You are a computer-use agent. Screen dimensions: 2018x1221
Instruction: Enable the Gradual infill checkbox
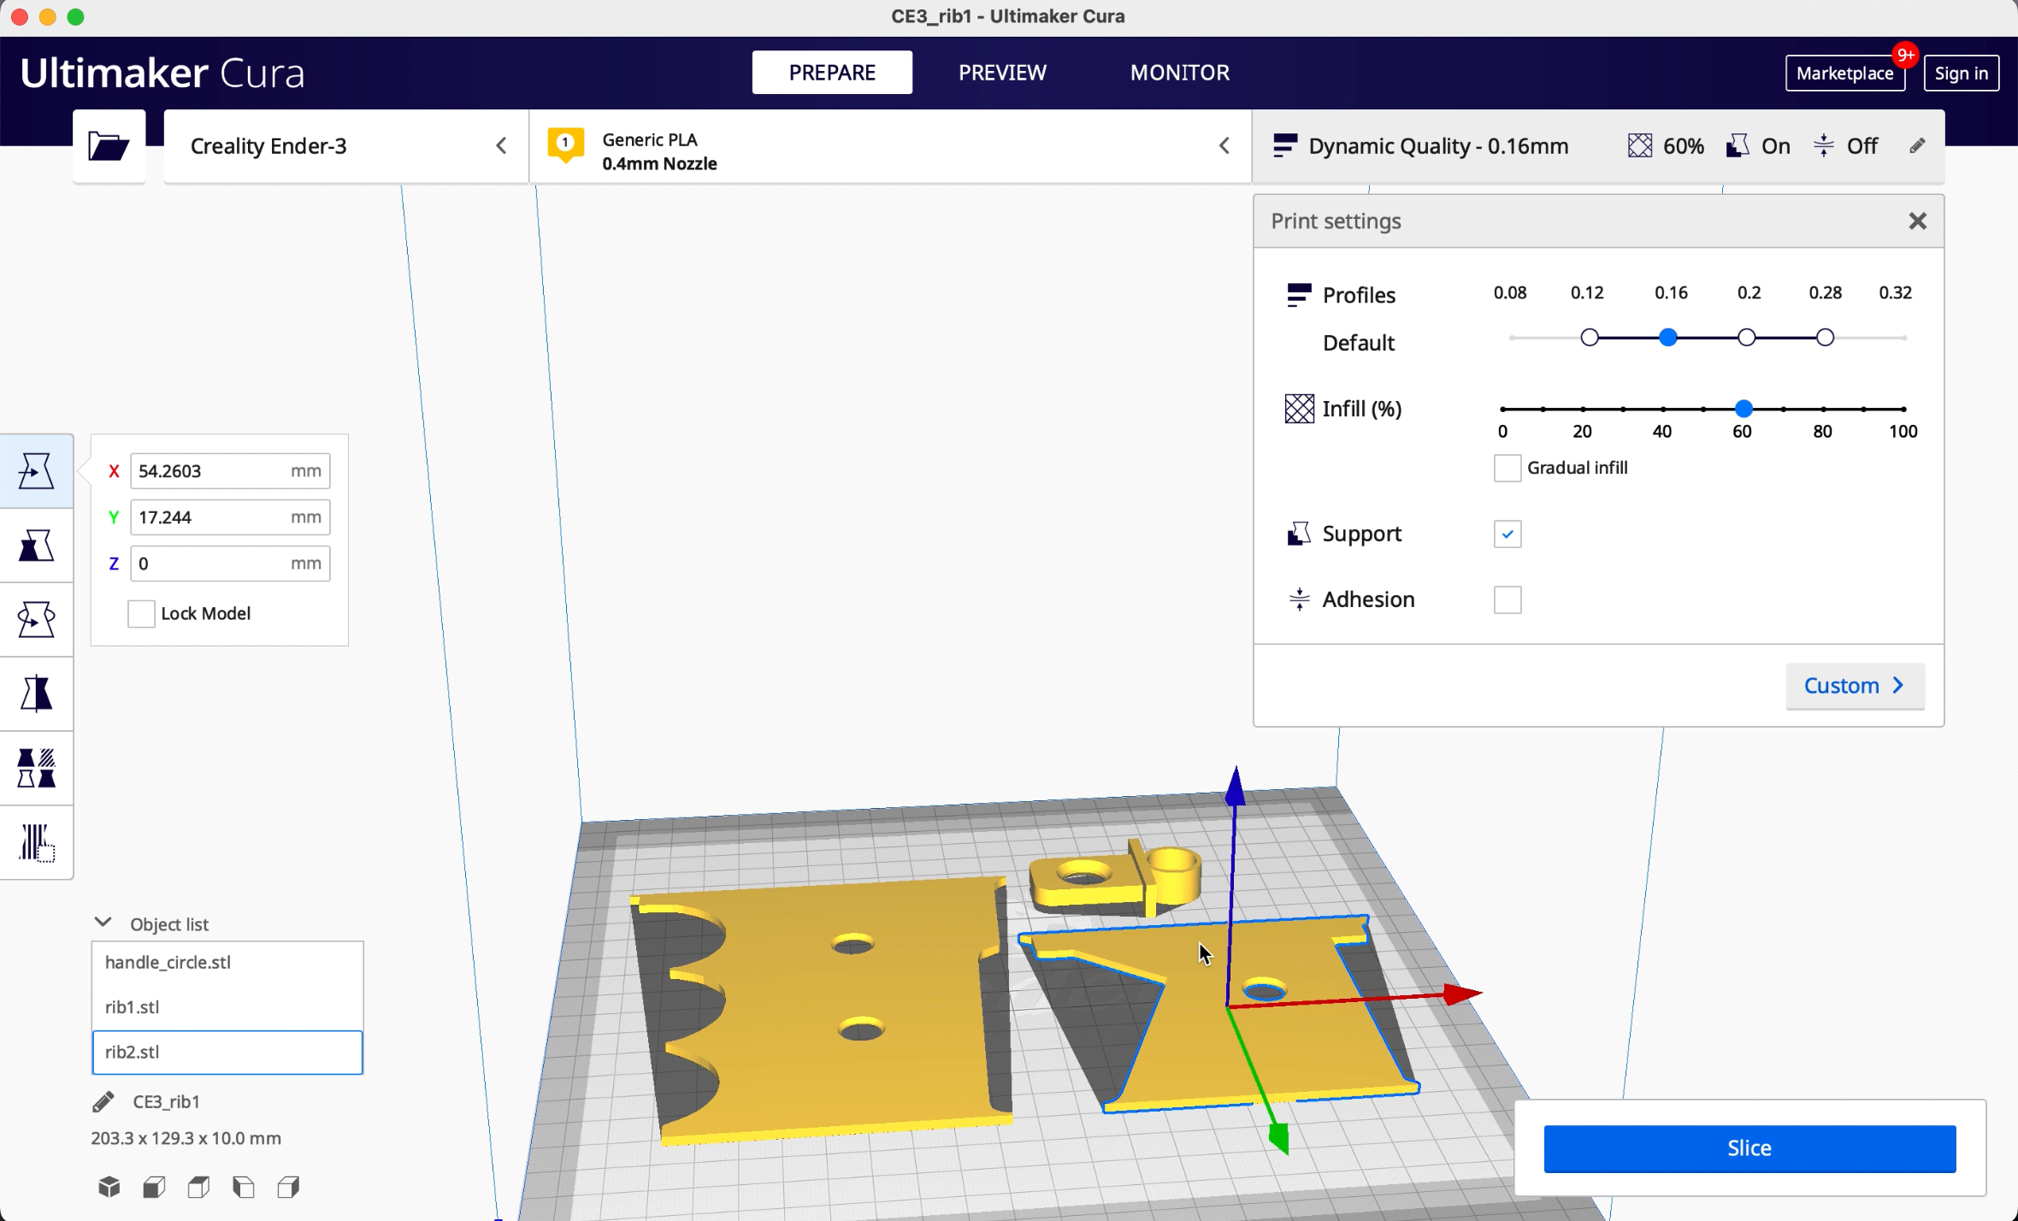(1507, 468)
